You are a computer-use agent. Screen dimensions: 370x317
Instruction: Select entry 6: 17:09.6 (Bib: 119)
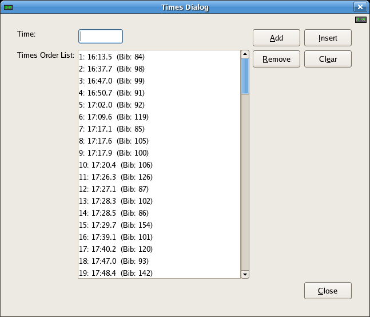click(113, 117)
